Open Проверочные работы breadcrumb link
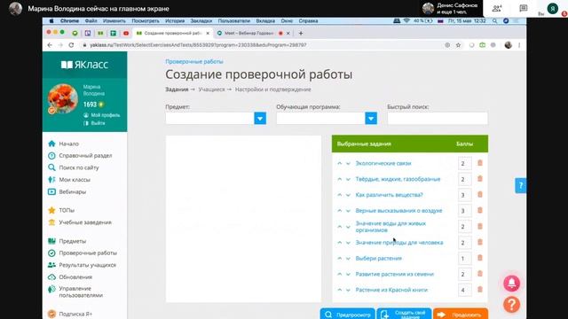Screen dimensions: 568x319 coord(194,61)
